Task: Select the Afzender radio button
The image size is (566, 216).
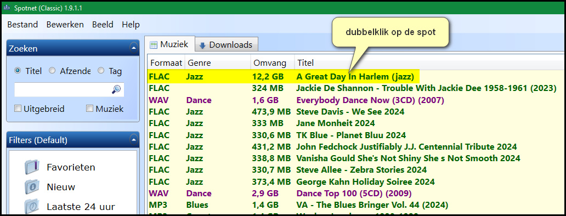Action: pyautogui.click(x=52, y=71)
